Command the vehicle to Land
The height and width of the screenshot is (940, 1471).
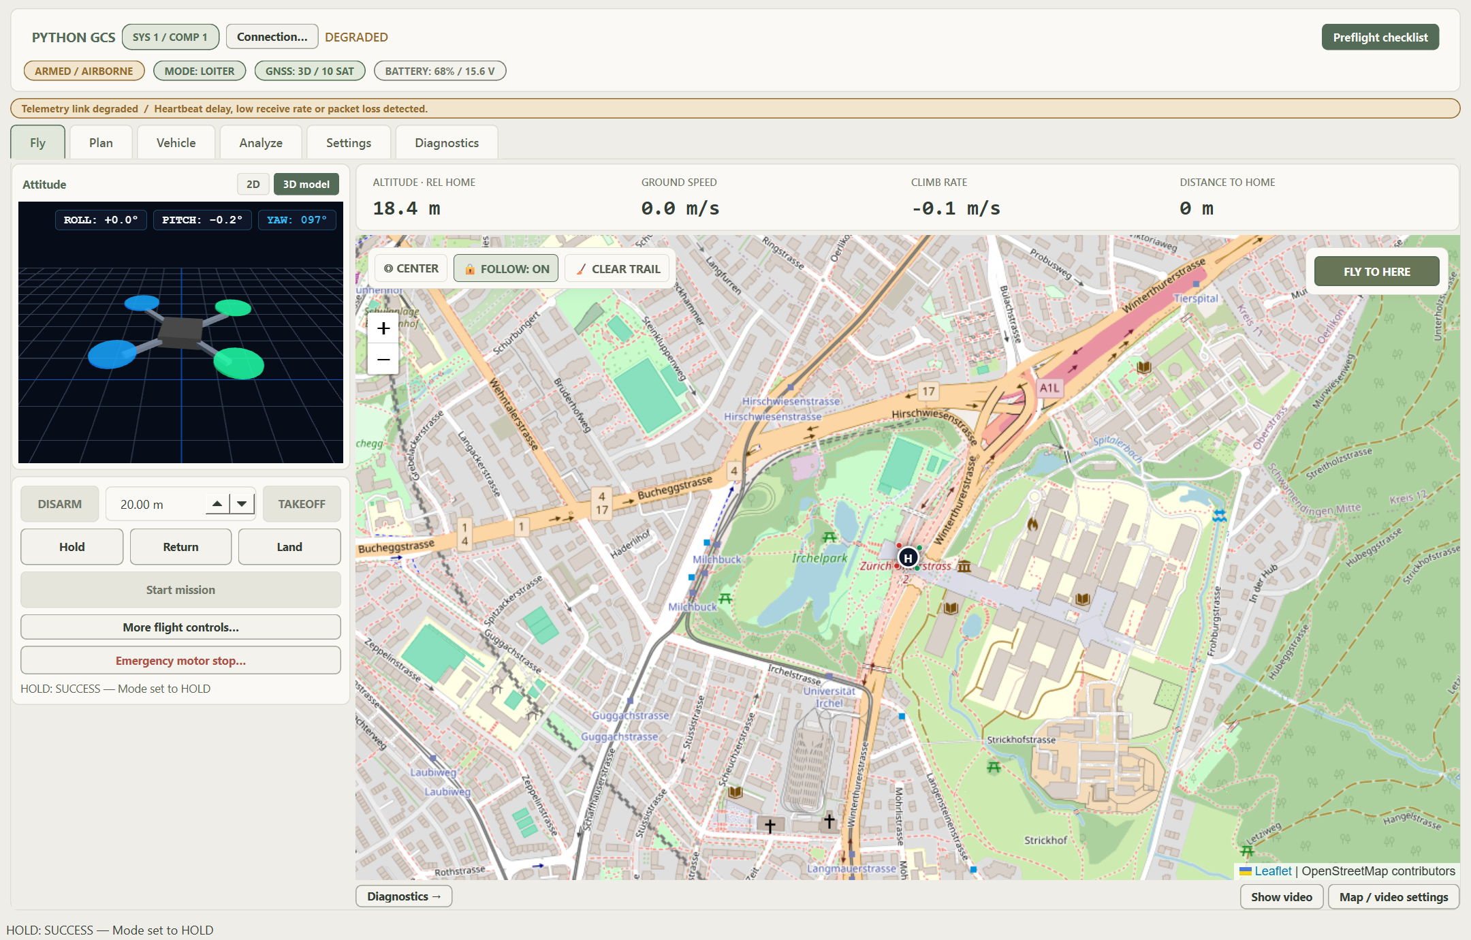pos(289,547)
